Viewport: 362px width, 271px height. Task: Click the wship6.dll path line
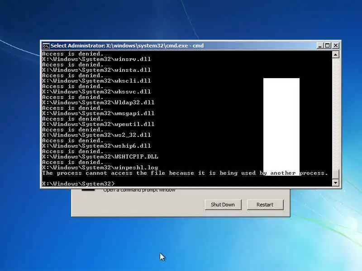(96, 146)
